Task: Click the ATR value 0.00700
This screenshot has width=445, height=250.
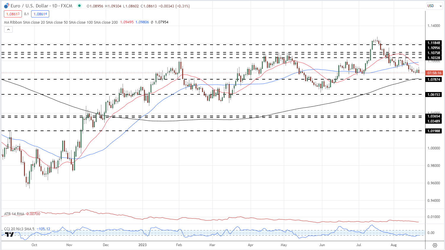Action: pyautogui.click(x=33, y=214)
